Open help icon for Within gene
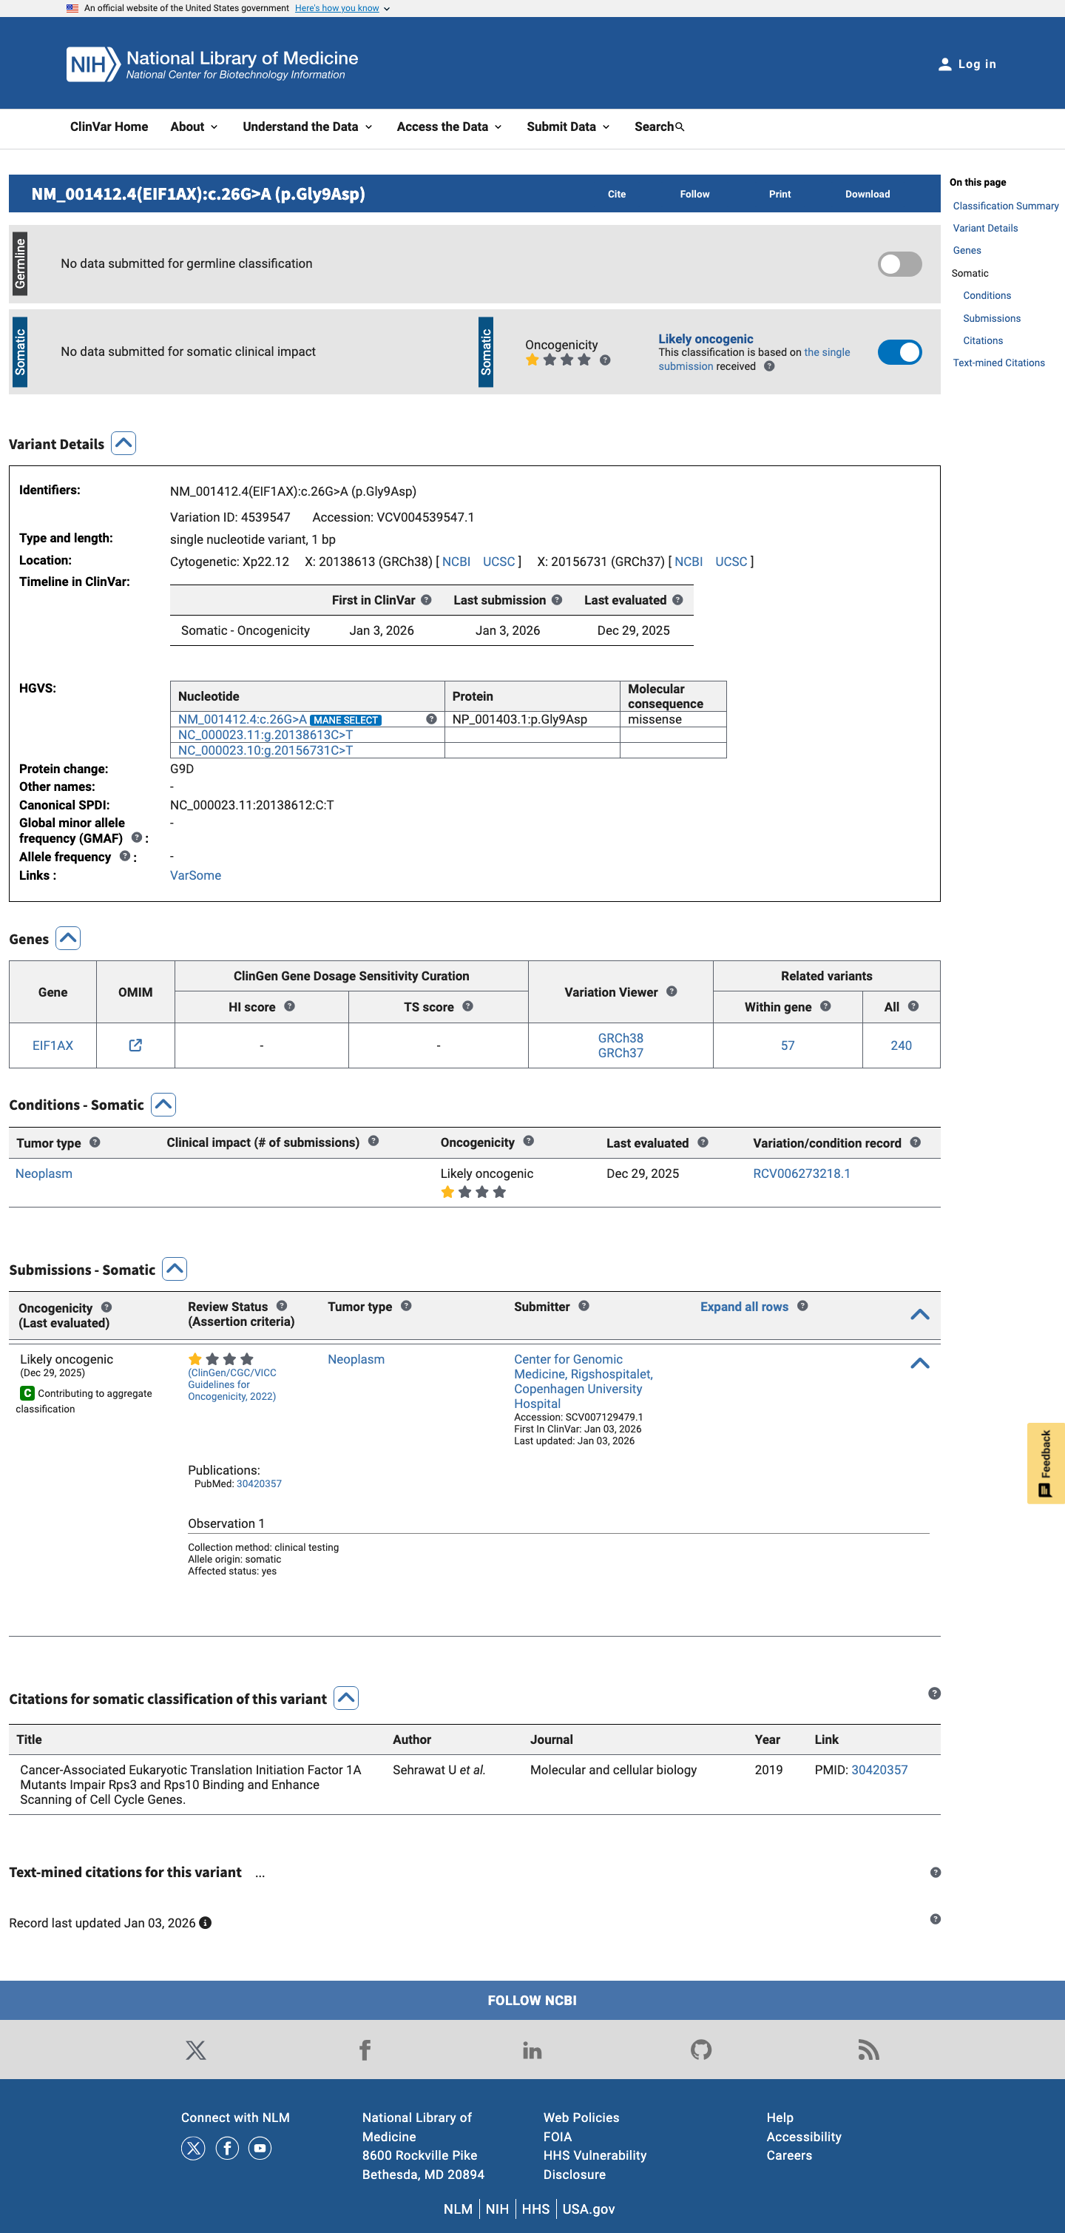The image size is (1065, 2233). pos(825,1006)
